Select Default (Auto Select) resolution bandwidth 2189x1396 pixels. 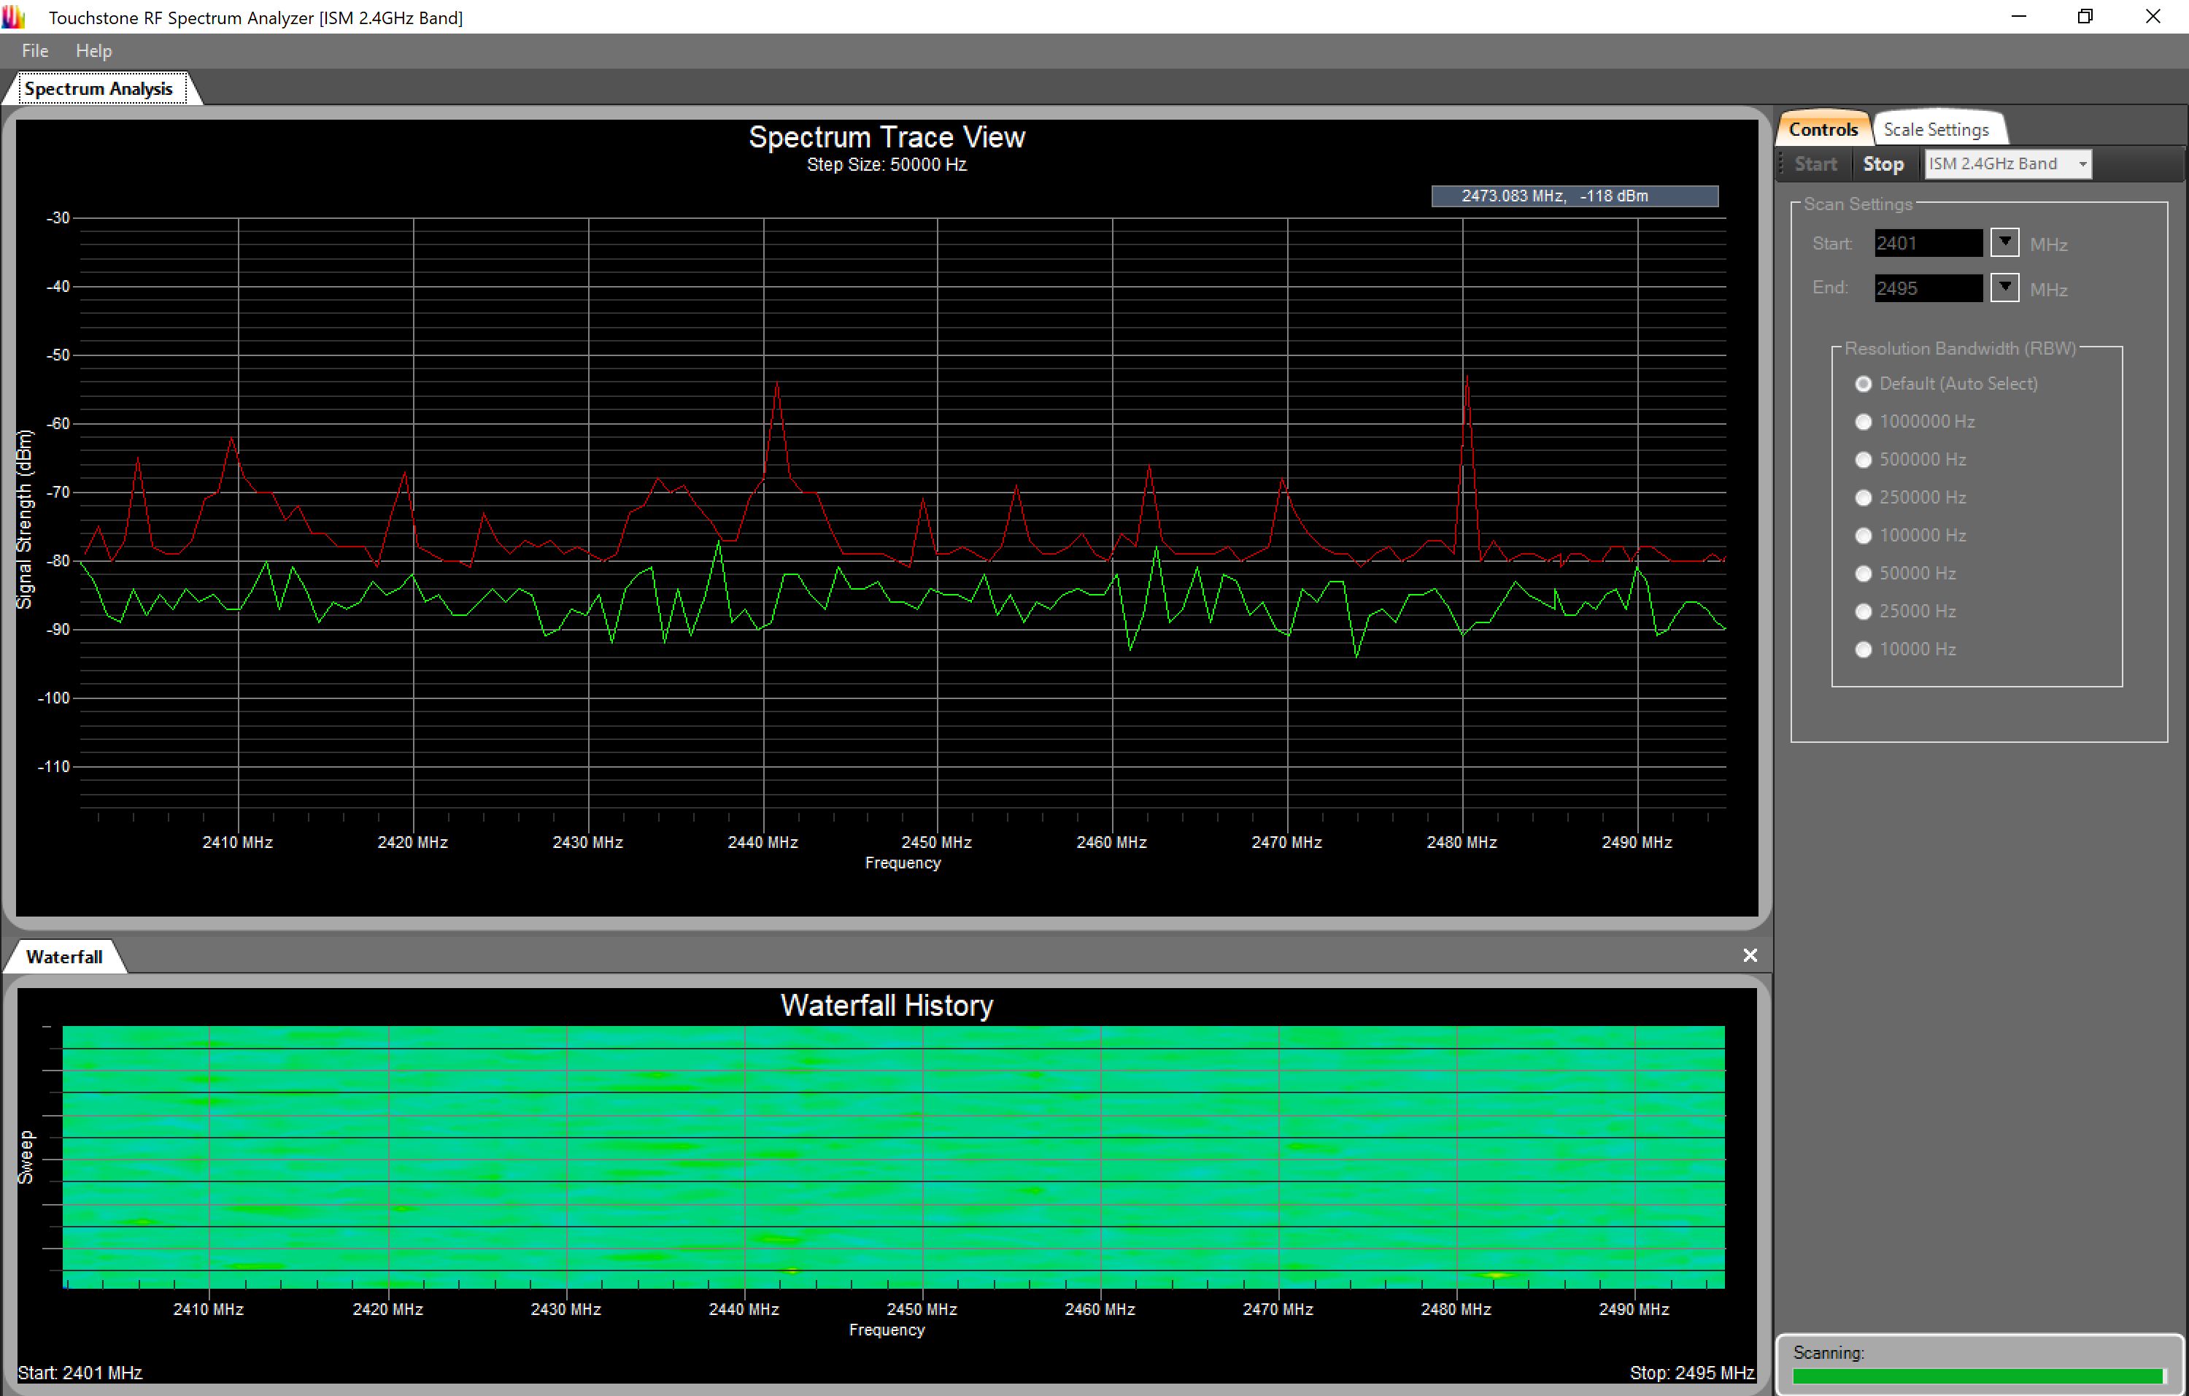pos(1864,384)
